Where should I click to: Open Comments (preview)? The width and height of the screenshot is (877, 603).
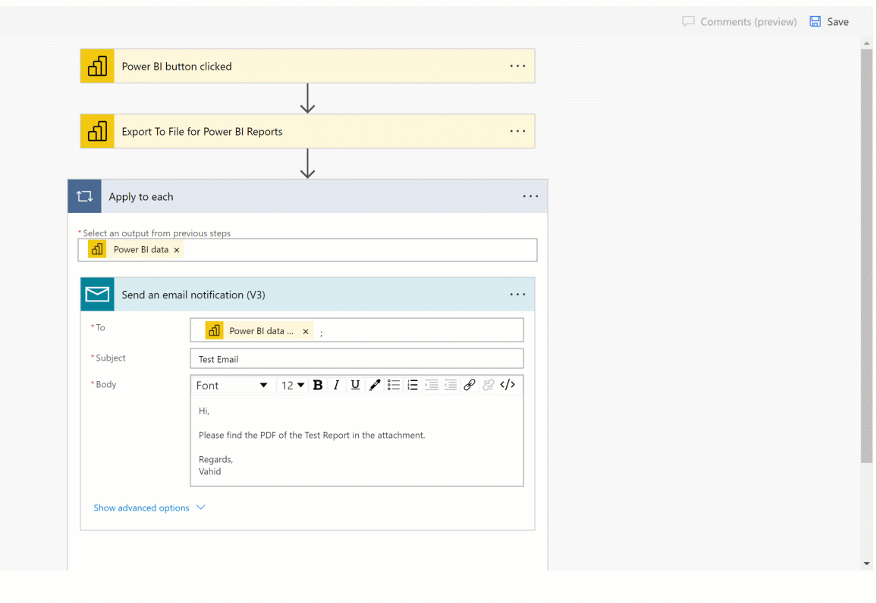740,22
